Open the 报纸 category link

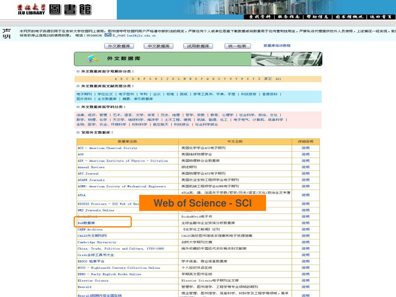(184, 94)
